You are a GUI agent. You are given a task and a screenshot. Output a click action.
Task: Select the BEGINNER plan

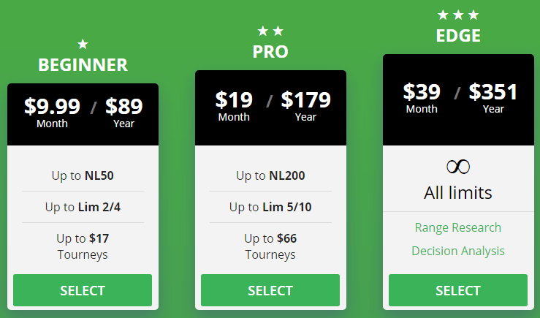click(x=83, y=290)
